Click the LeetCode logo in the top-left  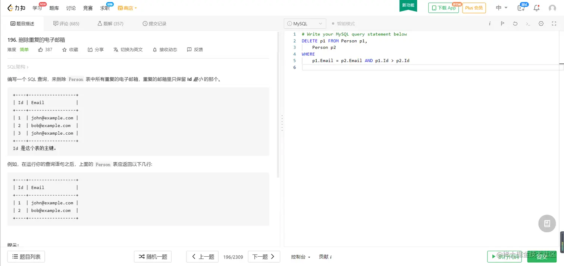pyautogui.click(x=16, y=7)
